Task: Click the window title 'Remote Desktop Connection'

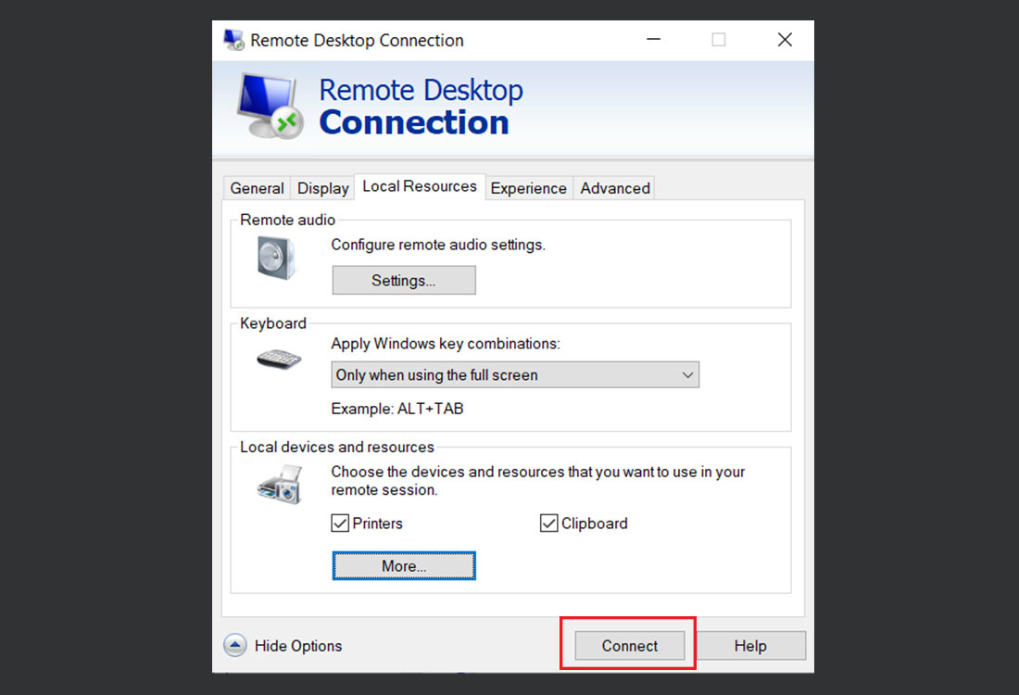Action: (x=357, y=40)
